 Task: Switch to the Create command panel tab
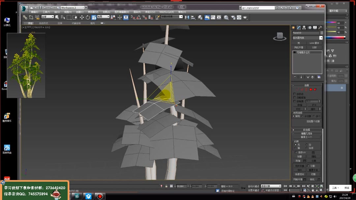pyautogui.click(x=294, y=28)
